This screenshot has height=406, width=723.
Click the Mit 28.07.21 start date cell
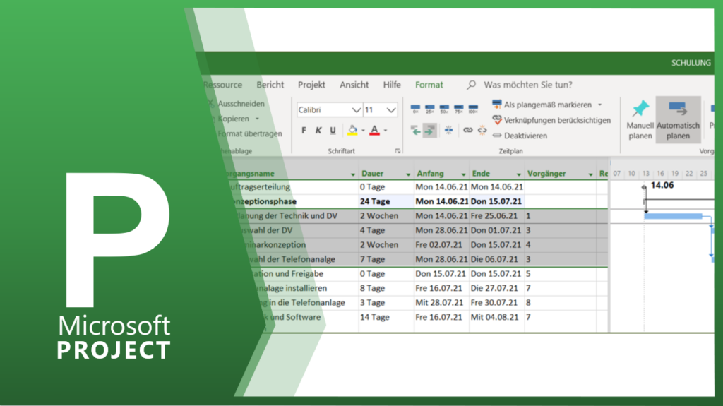click(x=442, y=303)
